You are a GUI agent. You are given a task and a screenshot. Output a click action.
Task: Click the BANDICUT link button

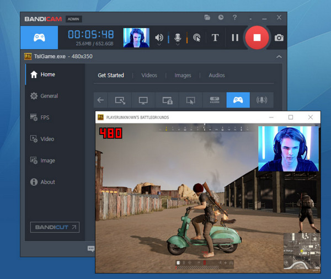coord(55,227)
